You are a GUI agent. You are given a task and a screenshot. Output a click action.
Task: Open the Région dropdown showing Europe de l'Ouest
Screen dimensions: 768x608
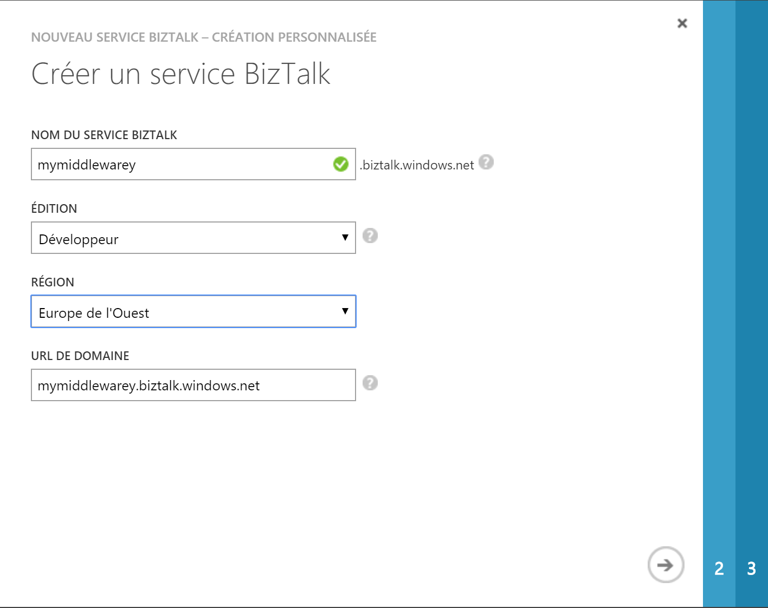click(x=193, y=311)
